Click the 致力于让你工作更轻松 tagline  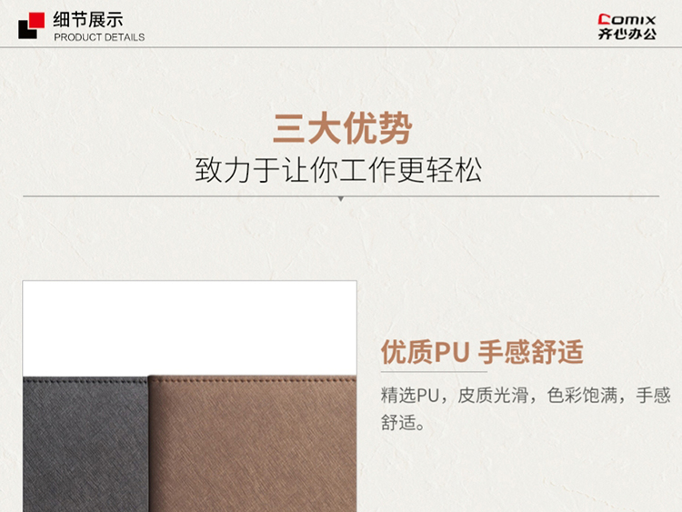click(x=338, y=169)
